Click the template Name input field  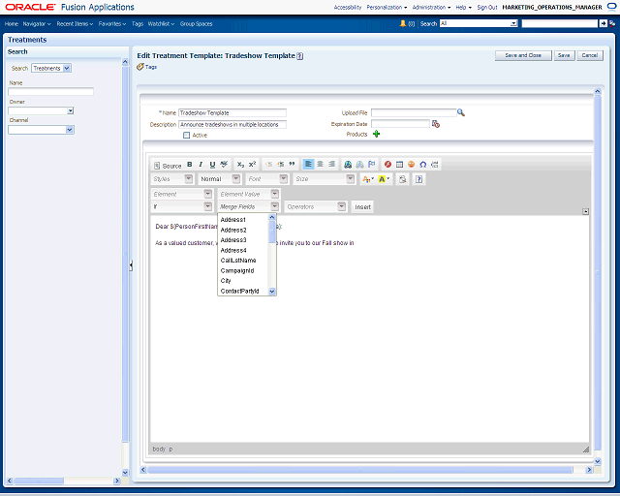coord(232,112)
